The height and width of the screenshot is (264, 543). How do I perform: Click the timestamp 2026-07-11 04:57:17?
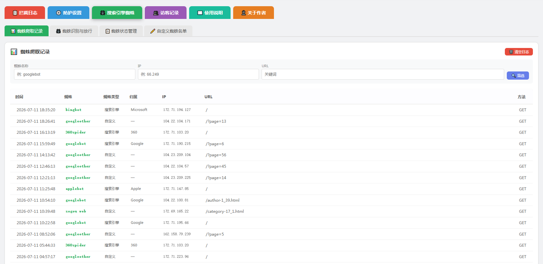pyautogui.click(x=36, y=257)
